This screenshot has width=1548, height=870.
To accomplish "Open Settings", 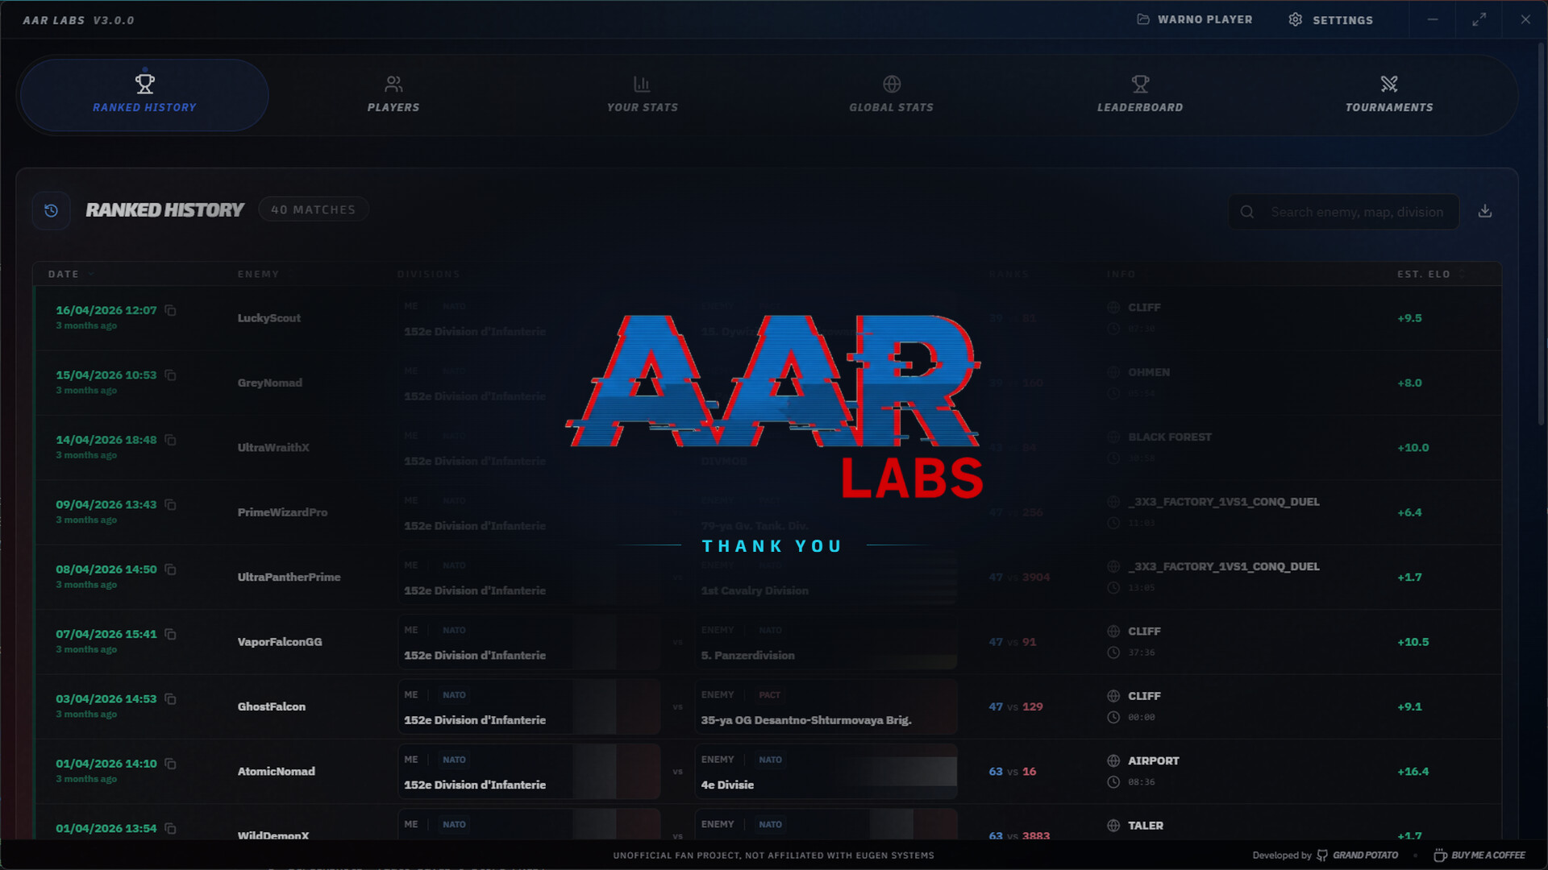I will [x=1330, y=20].
